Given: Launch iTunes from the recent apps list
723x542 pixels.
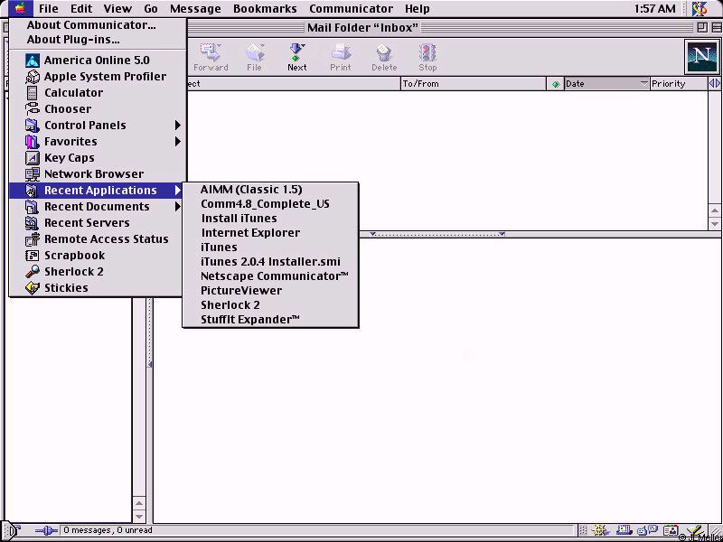Looking at the screenshot, I should (219, 248).
